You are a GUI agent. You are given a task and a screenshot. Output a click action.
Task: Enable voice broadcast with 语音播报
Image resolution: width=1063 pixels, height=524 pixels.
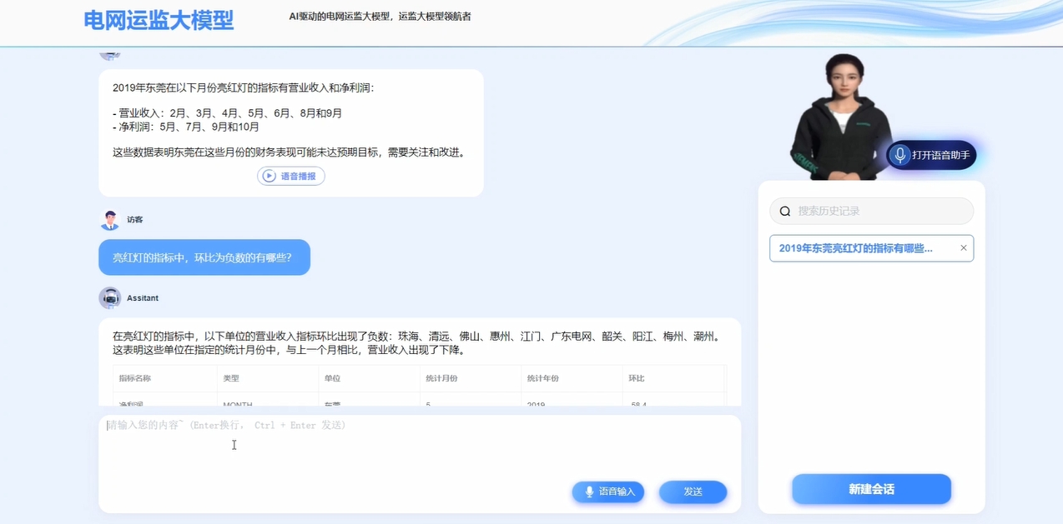(x=290, y=176)
